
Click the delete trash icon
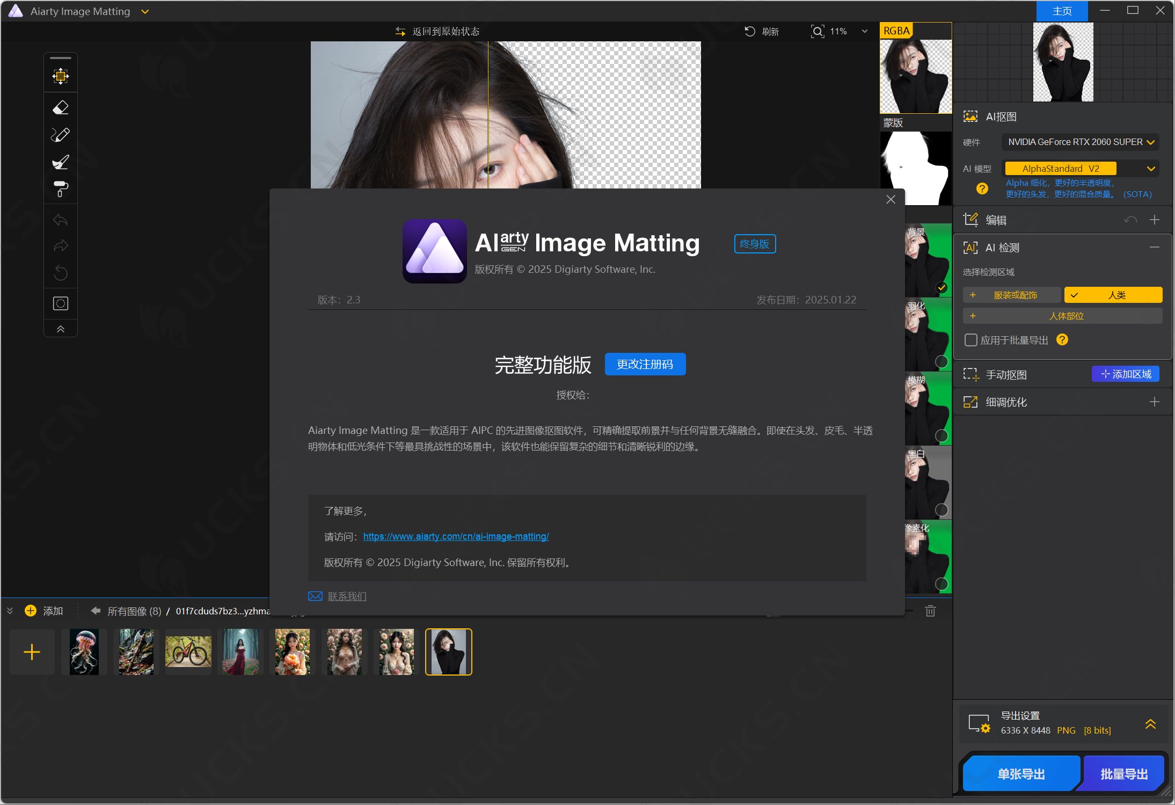(930, 611)
